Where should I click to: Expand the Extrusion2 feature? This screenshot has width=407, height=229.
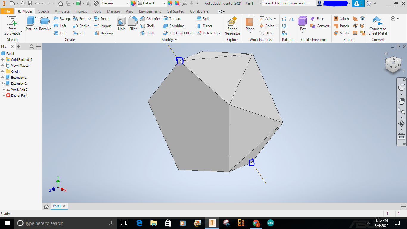[3, 83]
